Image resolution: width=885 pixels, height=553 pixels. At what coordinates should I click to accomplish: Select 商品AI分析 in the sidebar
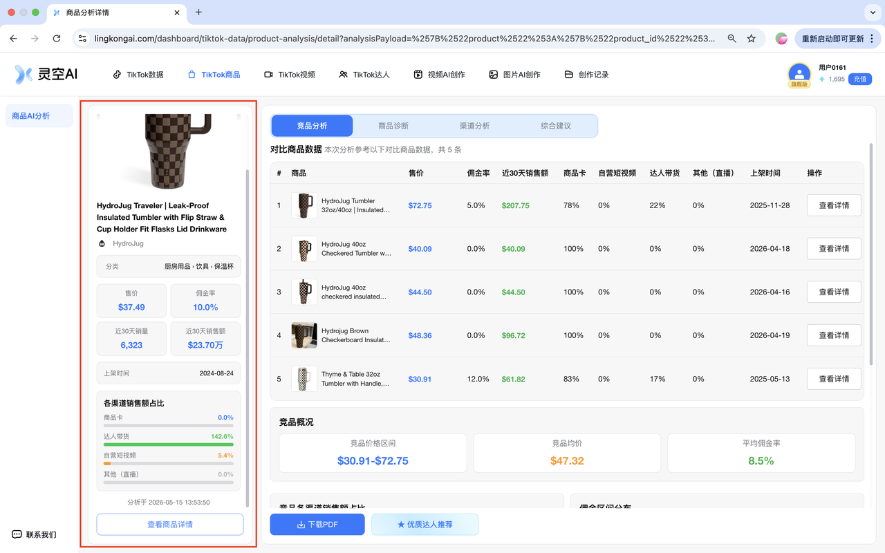pyautogui.click(x=39, y=116)
